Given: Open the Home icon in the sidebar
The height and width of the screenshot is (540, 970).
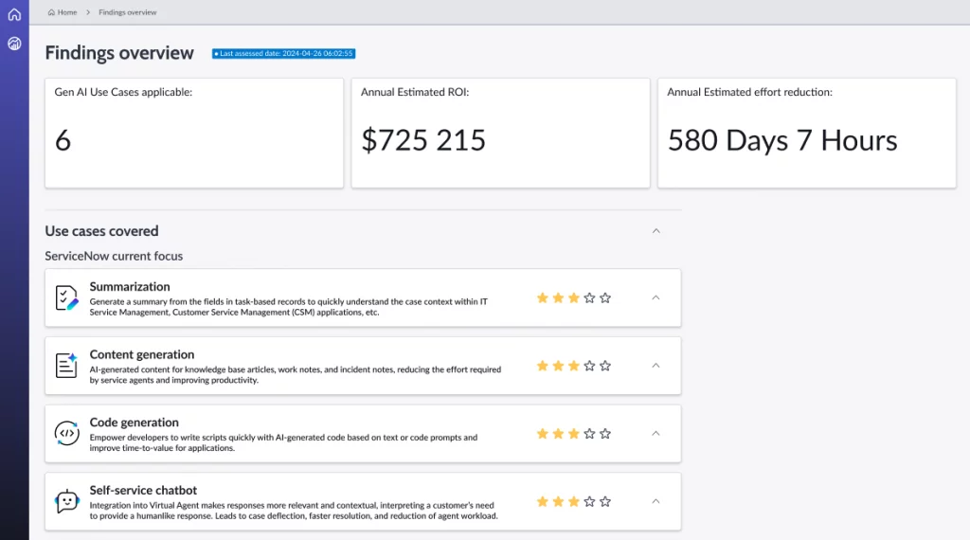Looking at the screenshot, I should coord(14,14).
